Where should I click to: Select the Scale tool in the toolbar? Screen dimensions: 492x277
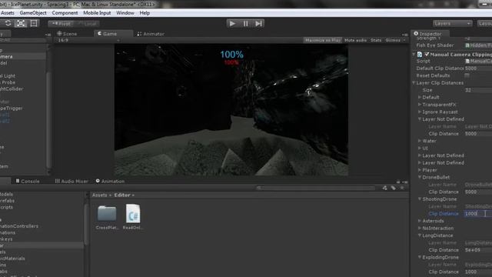(x=21, y=23)
